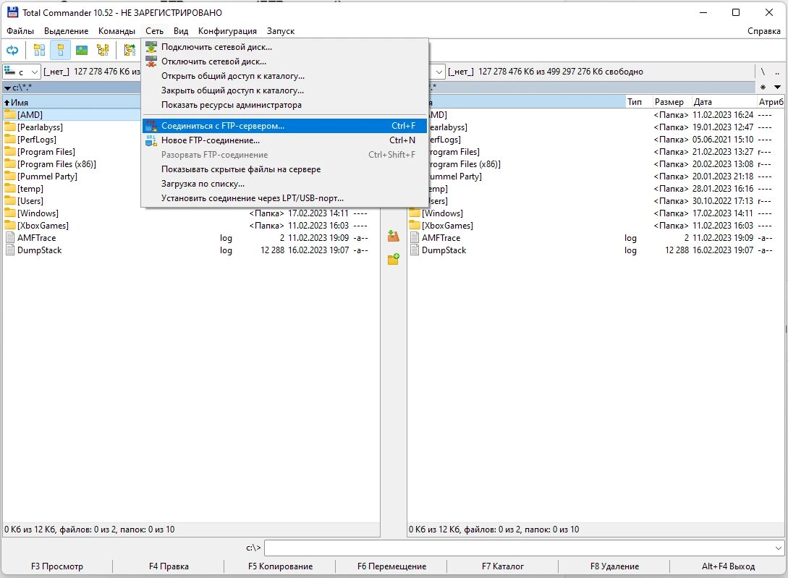This screenshot has width=788, height=578.
Task: Click F4 Правка button
Action: (x=169, y=566)
